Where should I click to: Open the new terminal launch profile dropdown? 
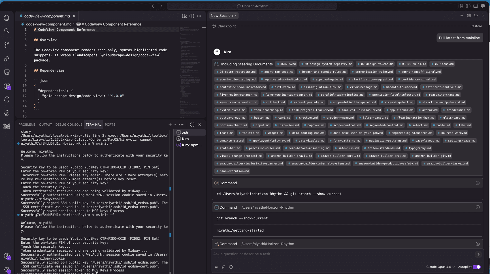tap(175, 125)
